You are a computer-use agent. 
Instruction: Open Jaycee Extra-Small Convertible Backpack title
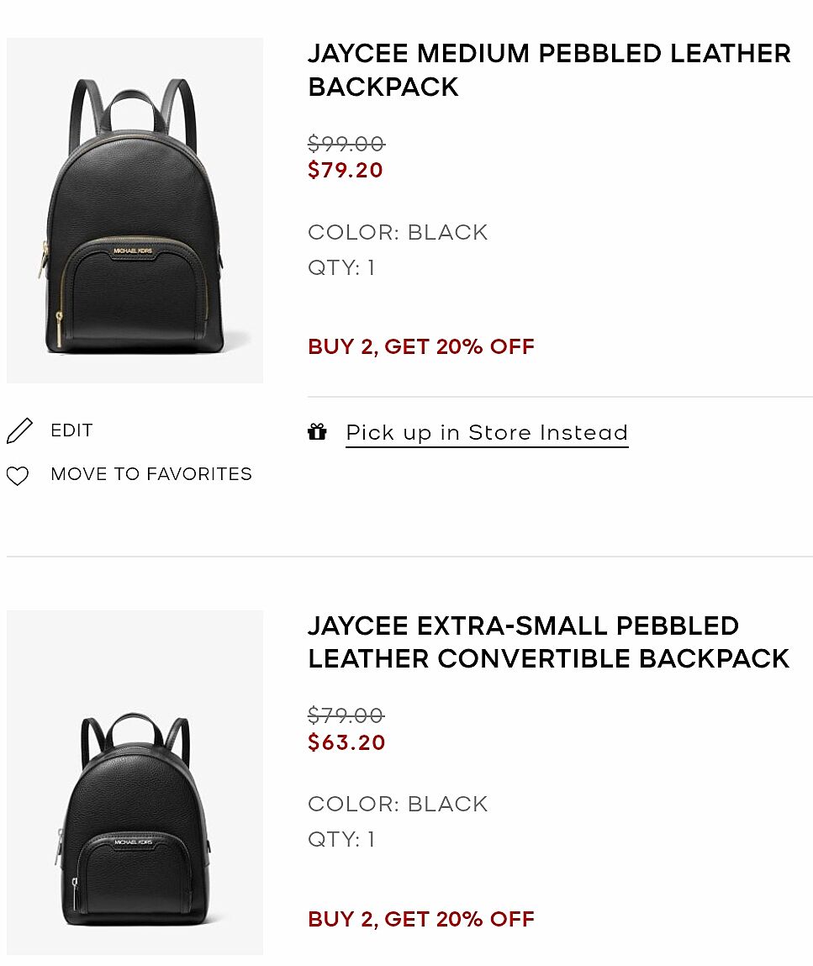(x=548, y=642)
